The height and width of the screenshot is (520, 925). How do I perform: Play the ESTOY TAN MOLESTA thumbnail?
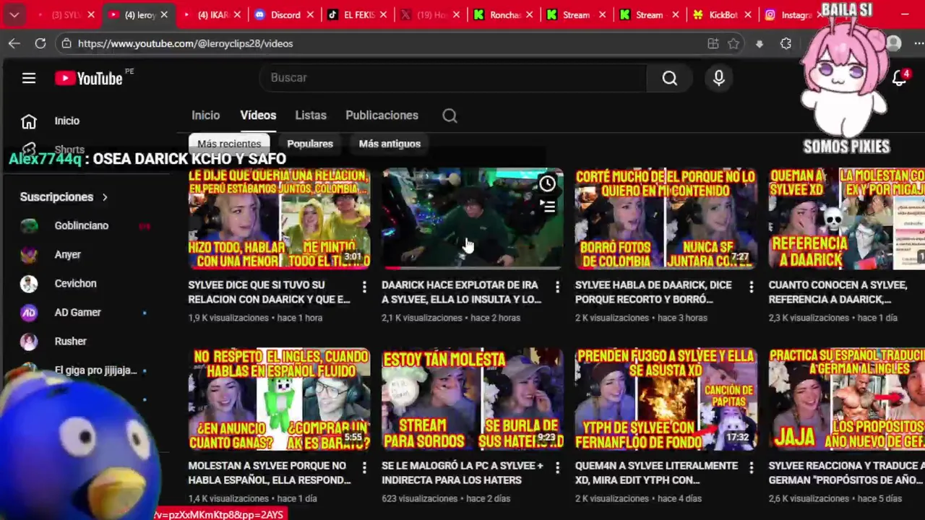473,399
